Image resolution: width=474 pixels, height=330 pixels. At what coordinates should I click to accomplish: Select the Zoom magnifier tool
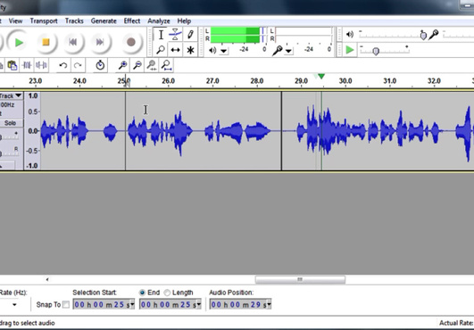(161, 50)
